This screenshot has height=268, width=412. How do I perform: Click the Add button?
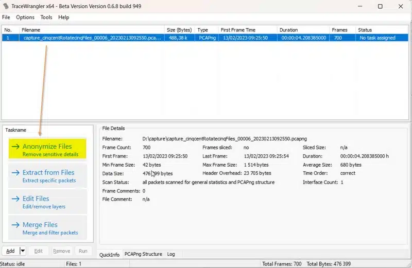click(10, 251)
